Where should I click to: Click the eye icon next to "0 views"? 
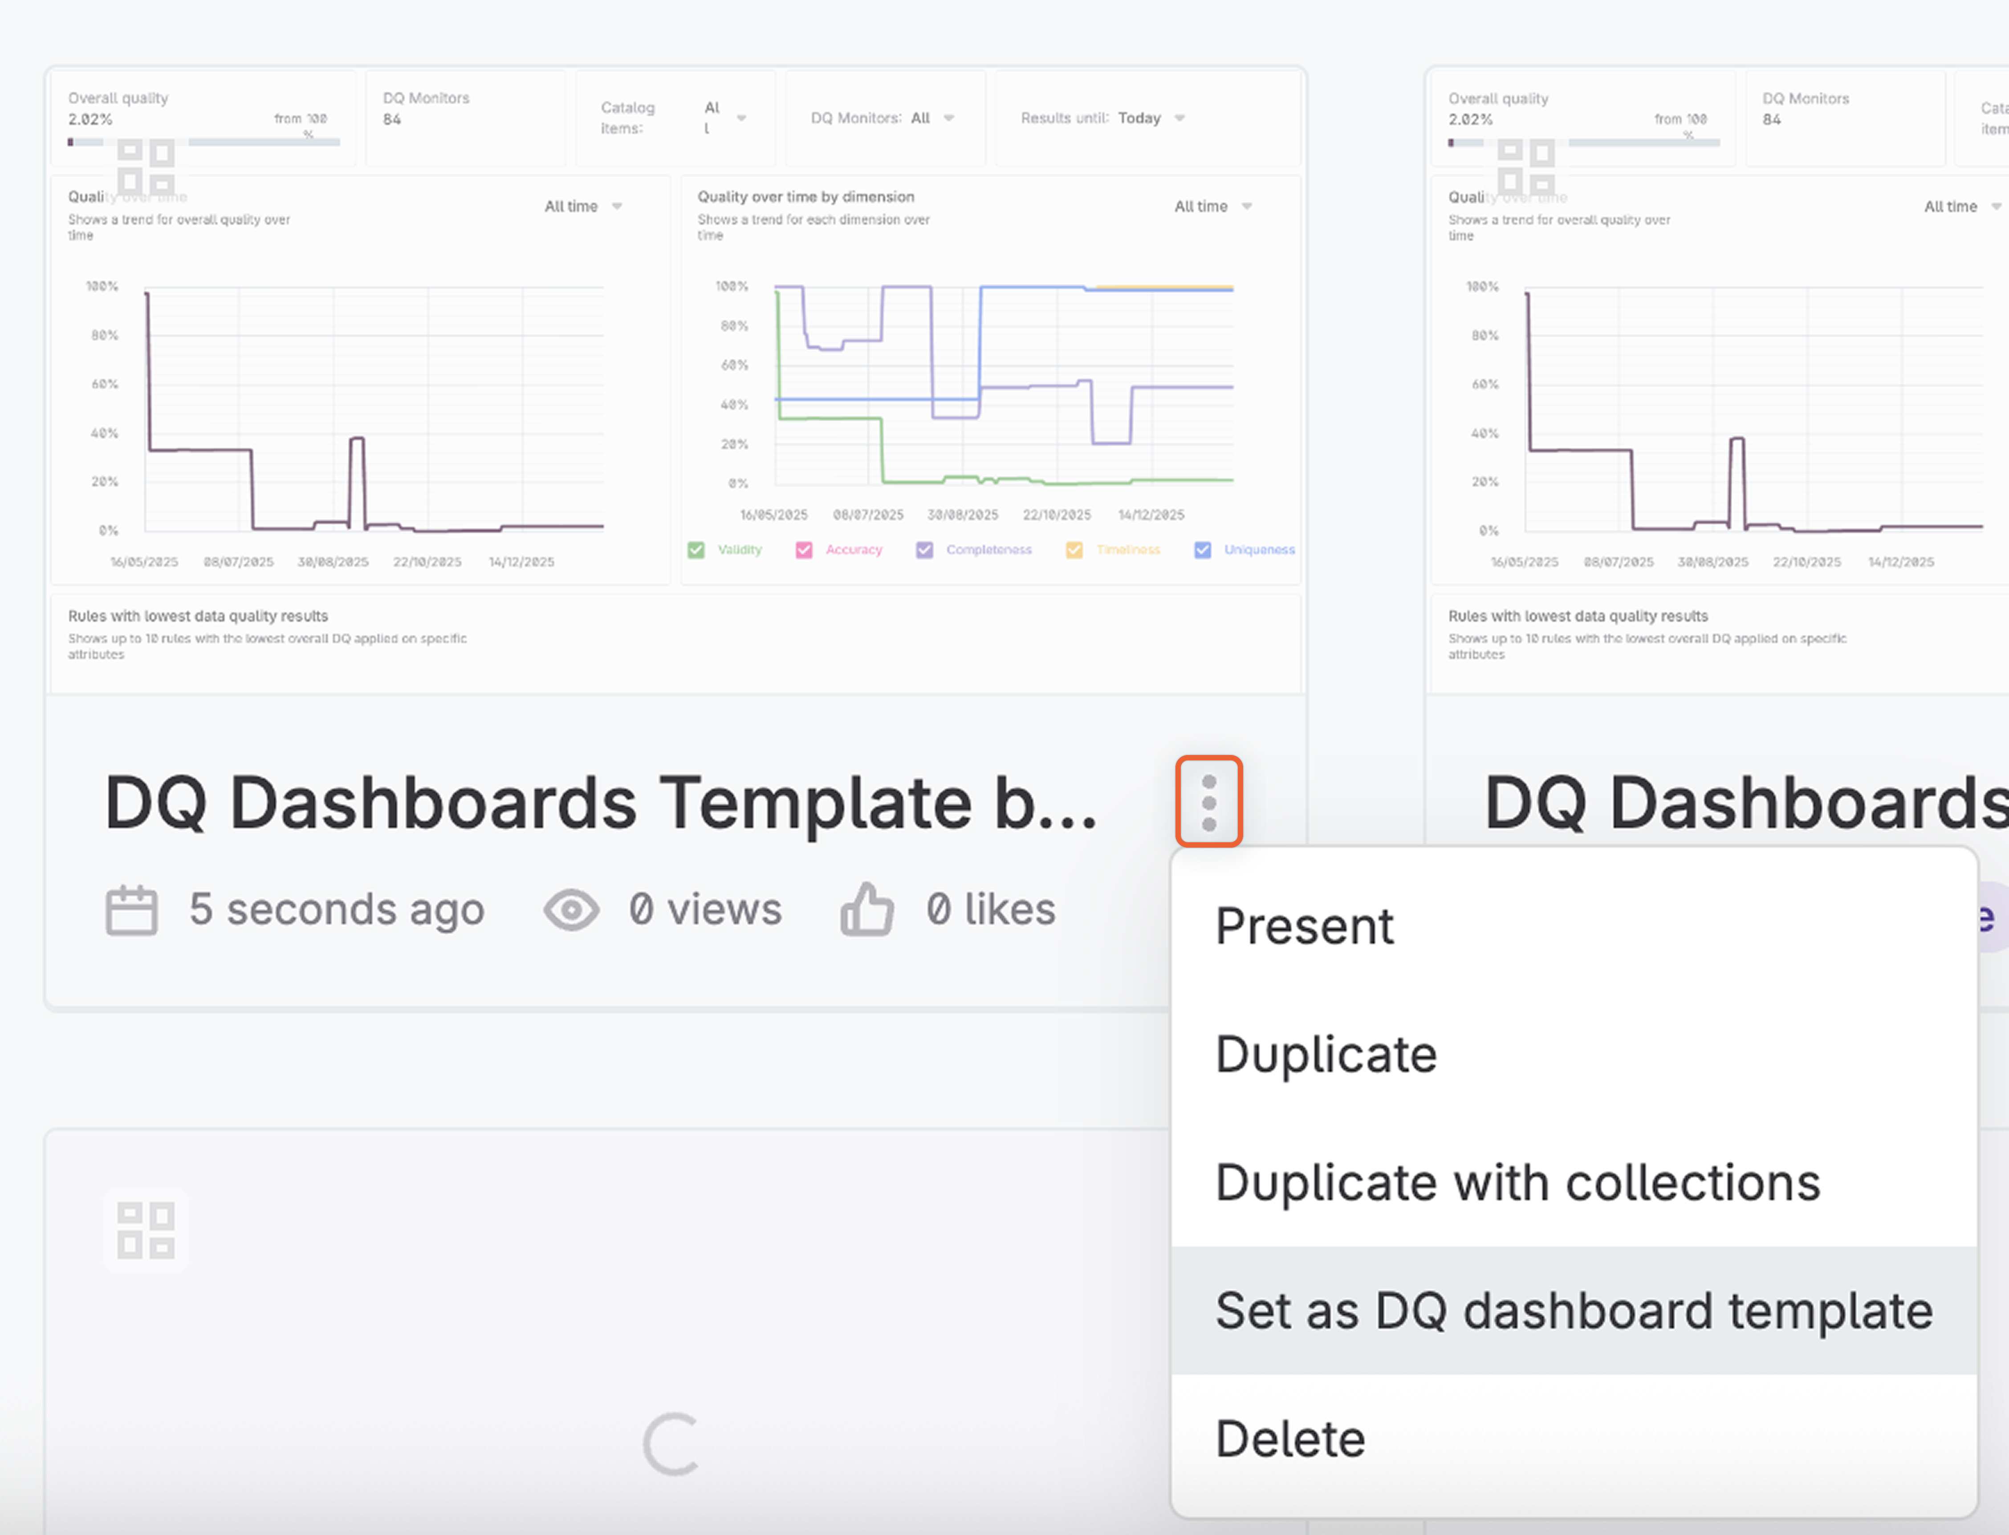coord(571,909)
